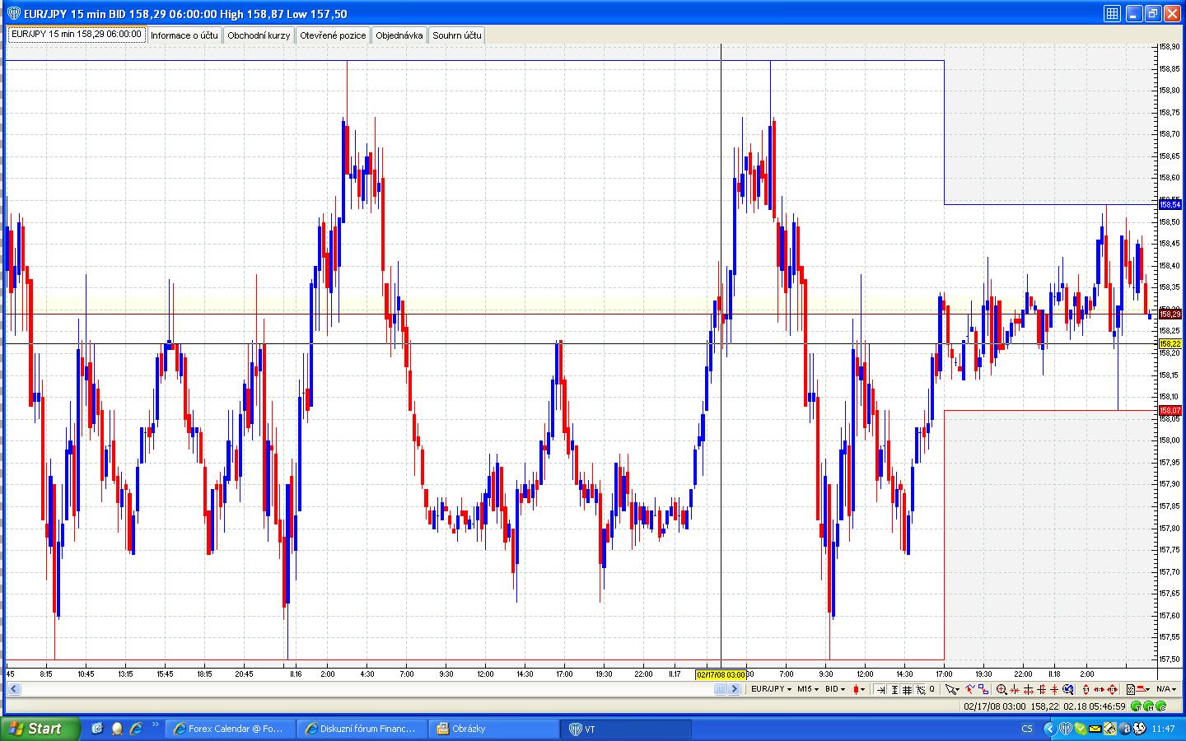
Task: Toggle the shift-chart-to-end arrow button
Action: tap(880, 689)
